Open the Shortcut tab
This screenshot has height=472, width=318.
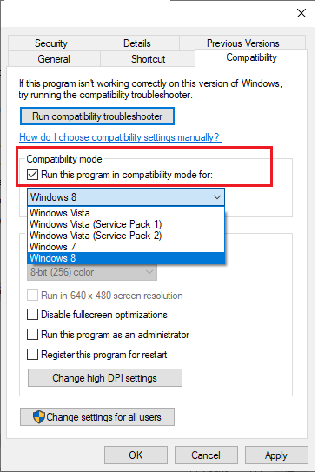[x=148, y=59]
